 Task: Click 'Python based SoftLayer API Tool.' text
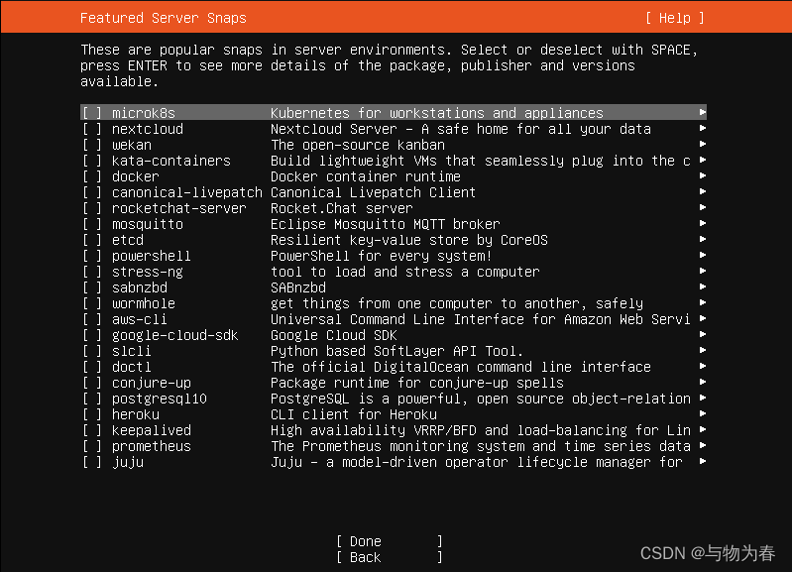pyautogui.click(x=397, y=351)
